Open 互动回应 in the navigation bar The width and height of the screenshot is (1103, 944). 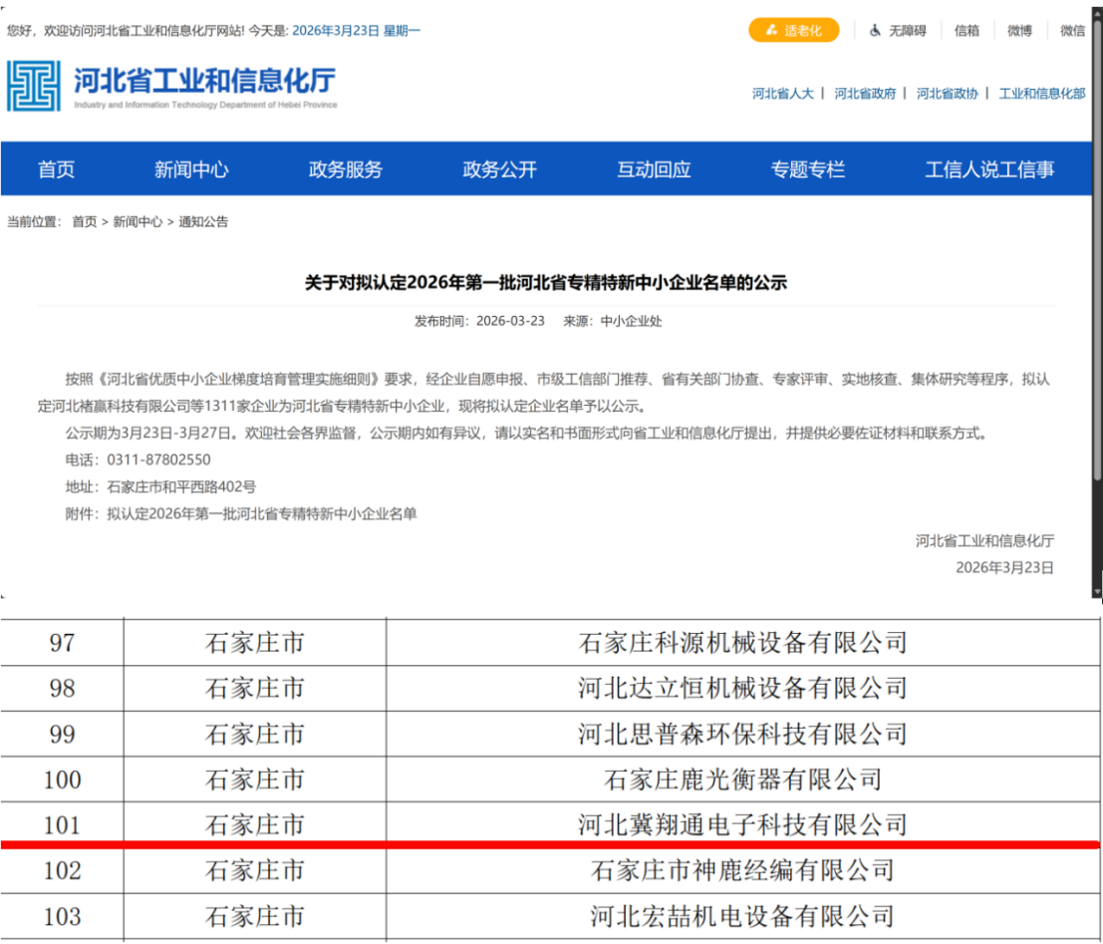click(x=654, y=169)
